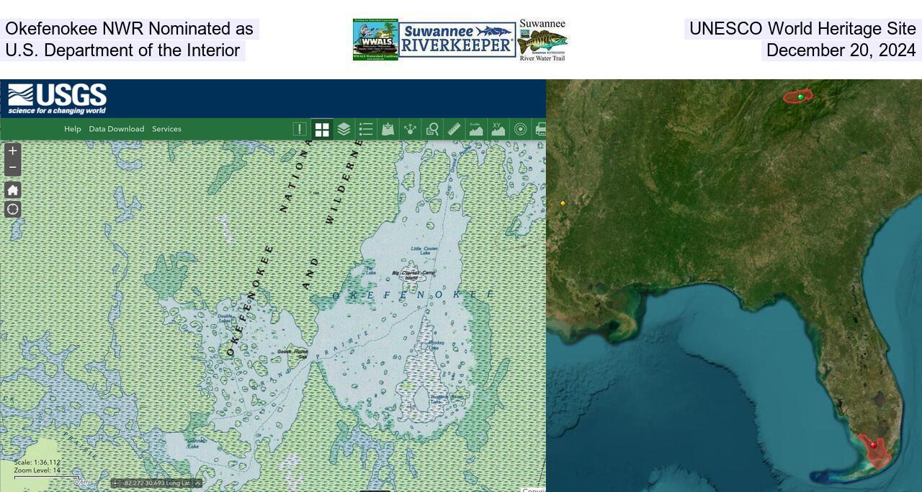Open the XY spot elevation tool
Screen dimensions: 922x492
498,129
